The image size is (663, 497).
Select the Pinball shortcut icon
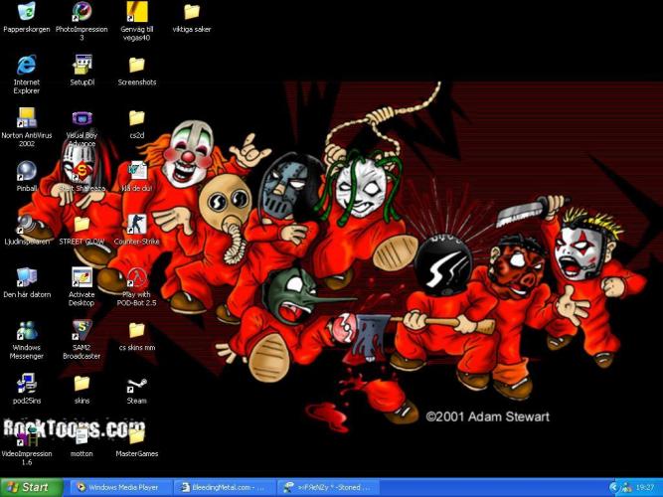coord(27,171)
